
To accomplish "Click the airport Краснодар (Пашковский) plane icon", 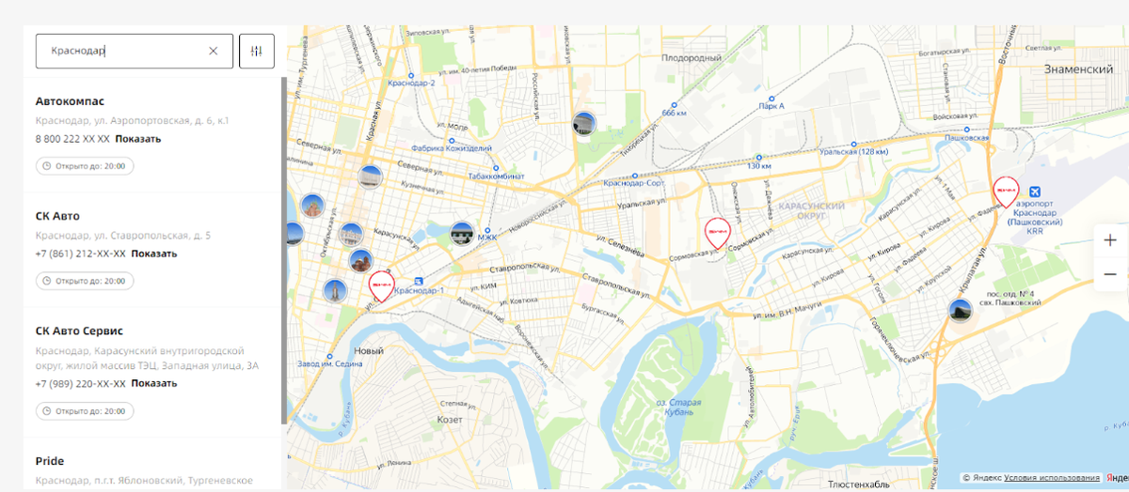I will (1035, 190).
